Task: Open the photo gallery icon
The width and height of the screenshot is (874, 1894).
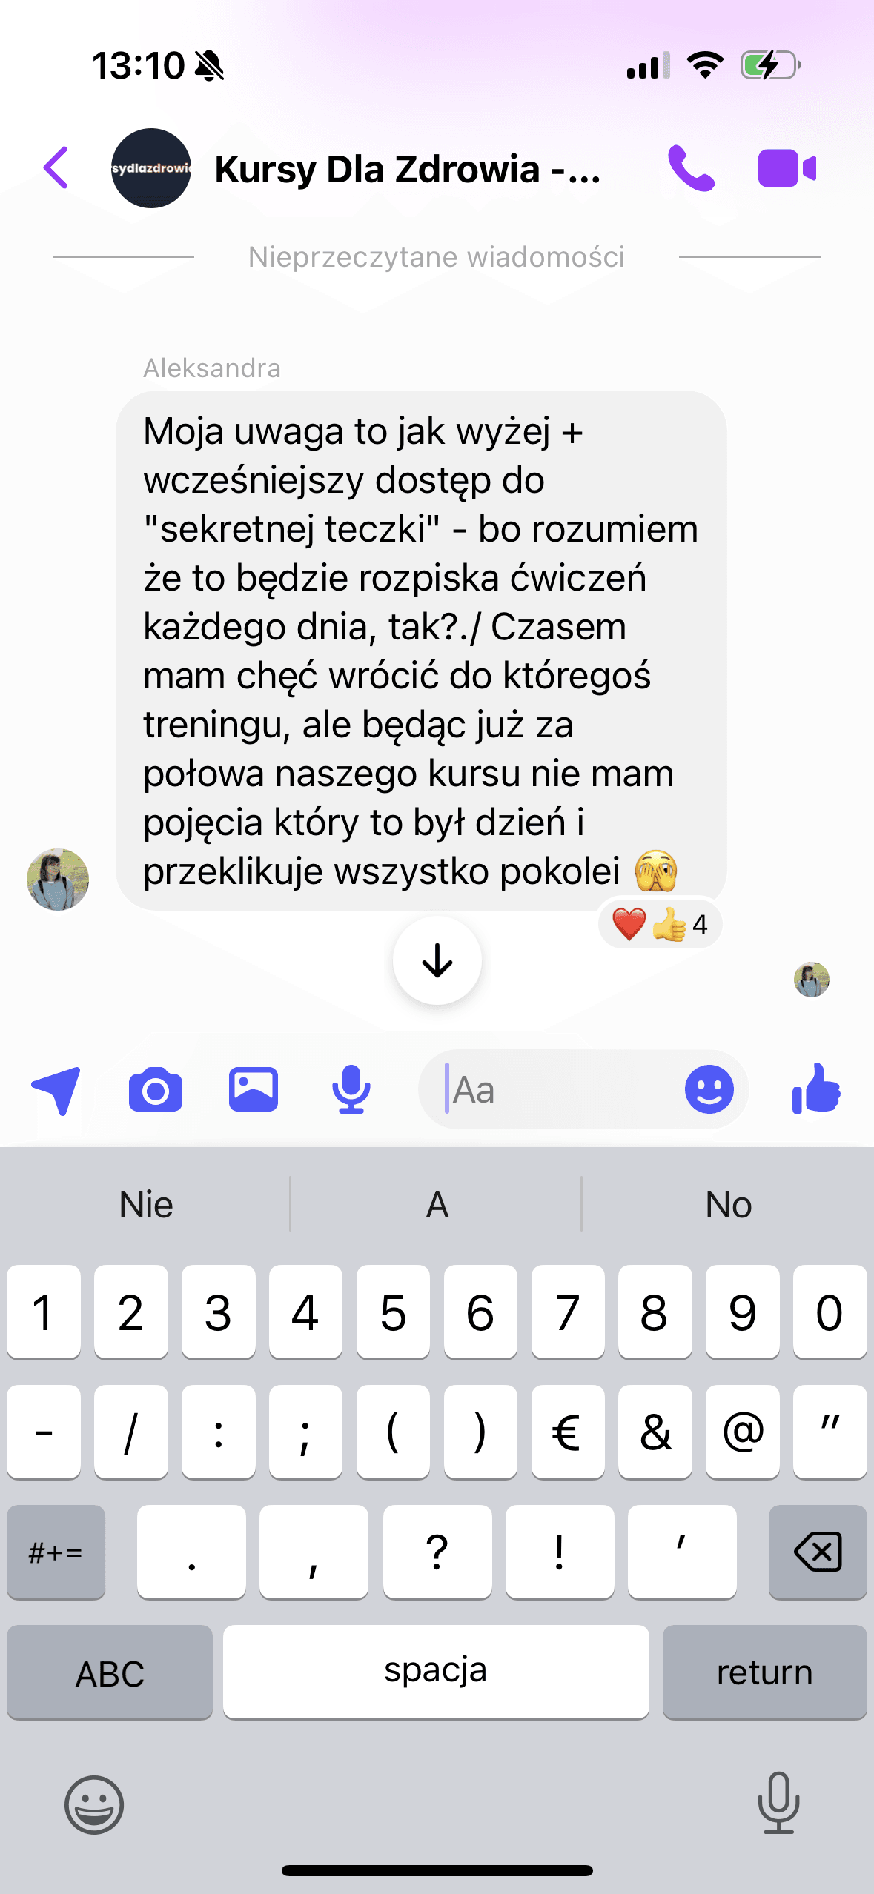Action: [254, 1089]
